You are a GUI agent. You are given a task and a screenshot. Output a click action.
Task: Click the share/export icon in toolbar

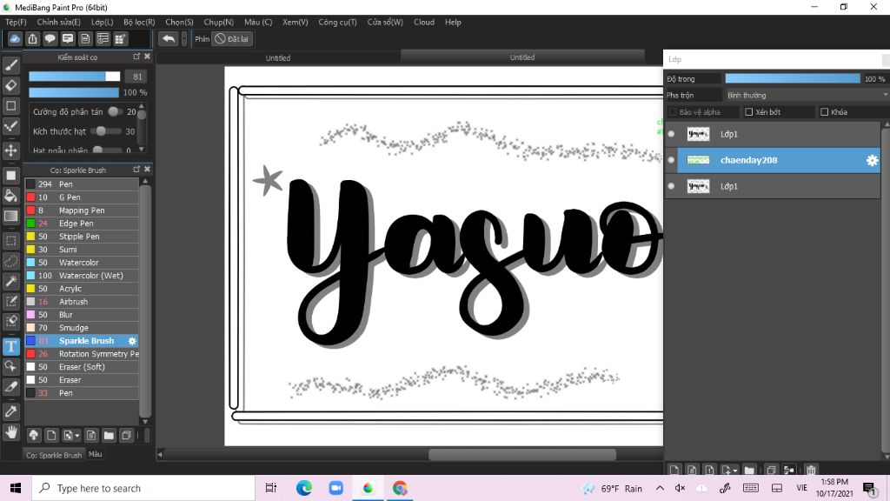(x=32, y=38)
